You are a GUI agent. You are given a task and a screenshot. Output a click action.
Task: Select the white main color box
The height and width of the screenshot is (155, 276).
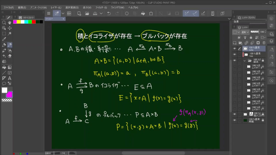[5, 90]
